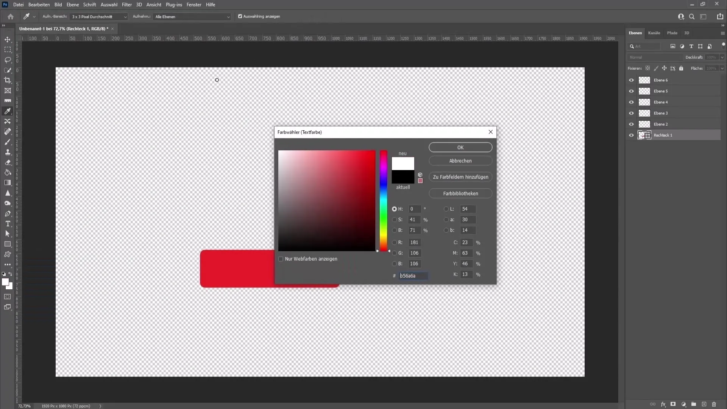The image size is (727, 409).
Task: Enable Nur Webfarben anzeigen checkbox
Action: tap(281, 259)
